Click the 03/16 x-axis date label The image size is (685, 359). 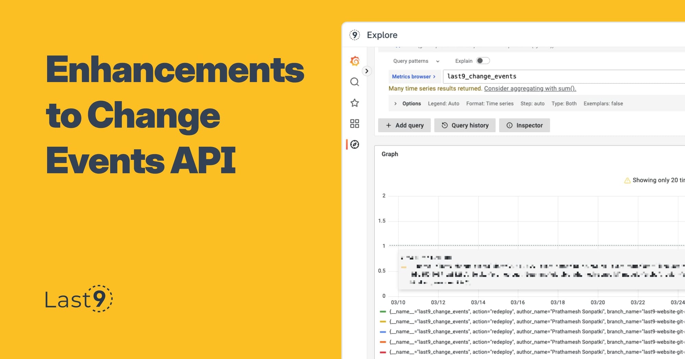pyautogui.click(x=518, y=303)
